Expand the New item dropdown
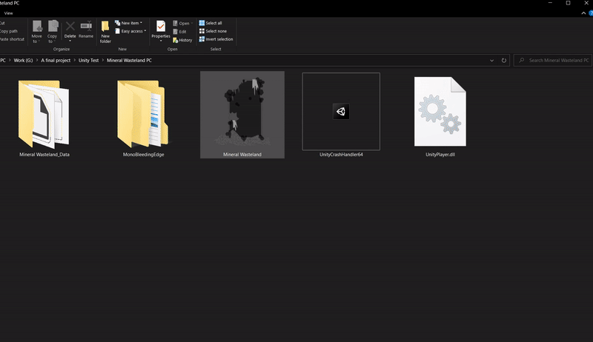The height and width of the screenshot is (342, 593). (x=129, y=23)
